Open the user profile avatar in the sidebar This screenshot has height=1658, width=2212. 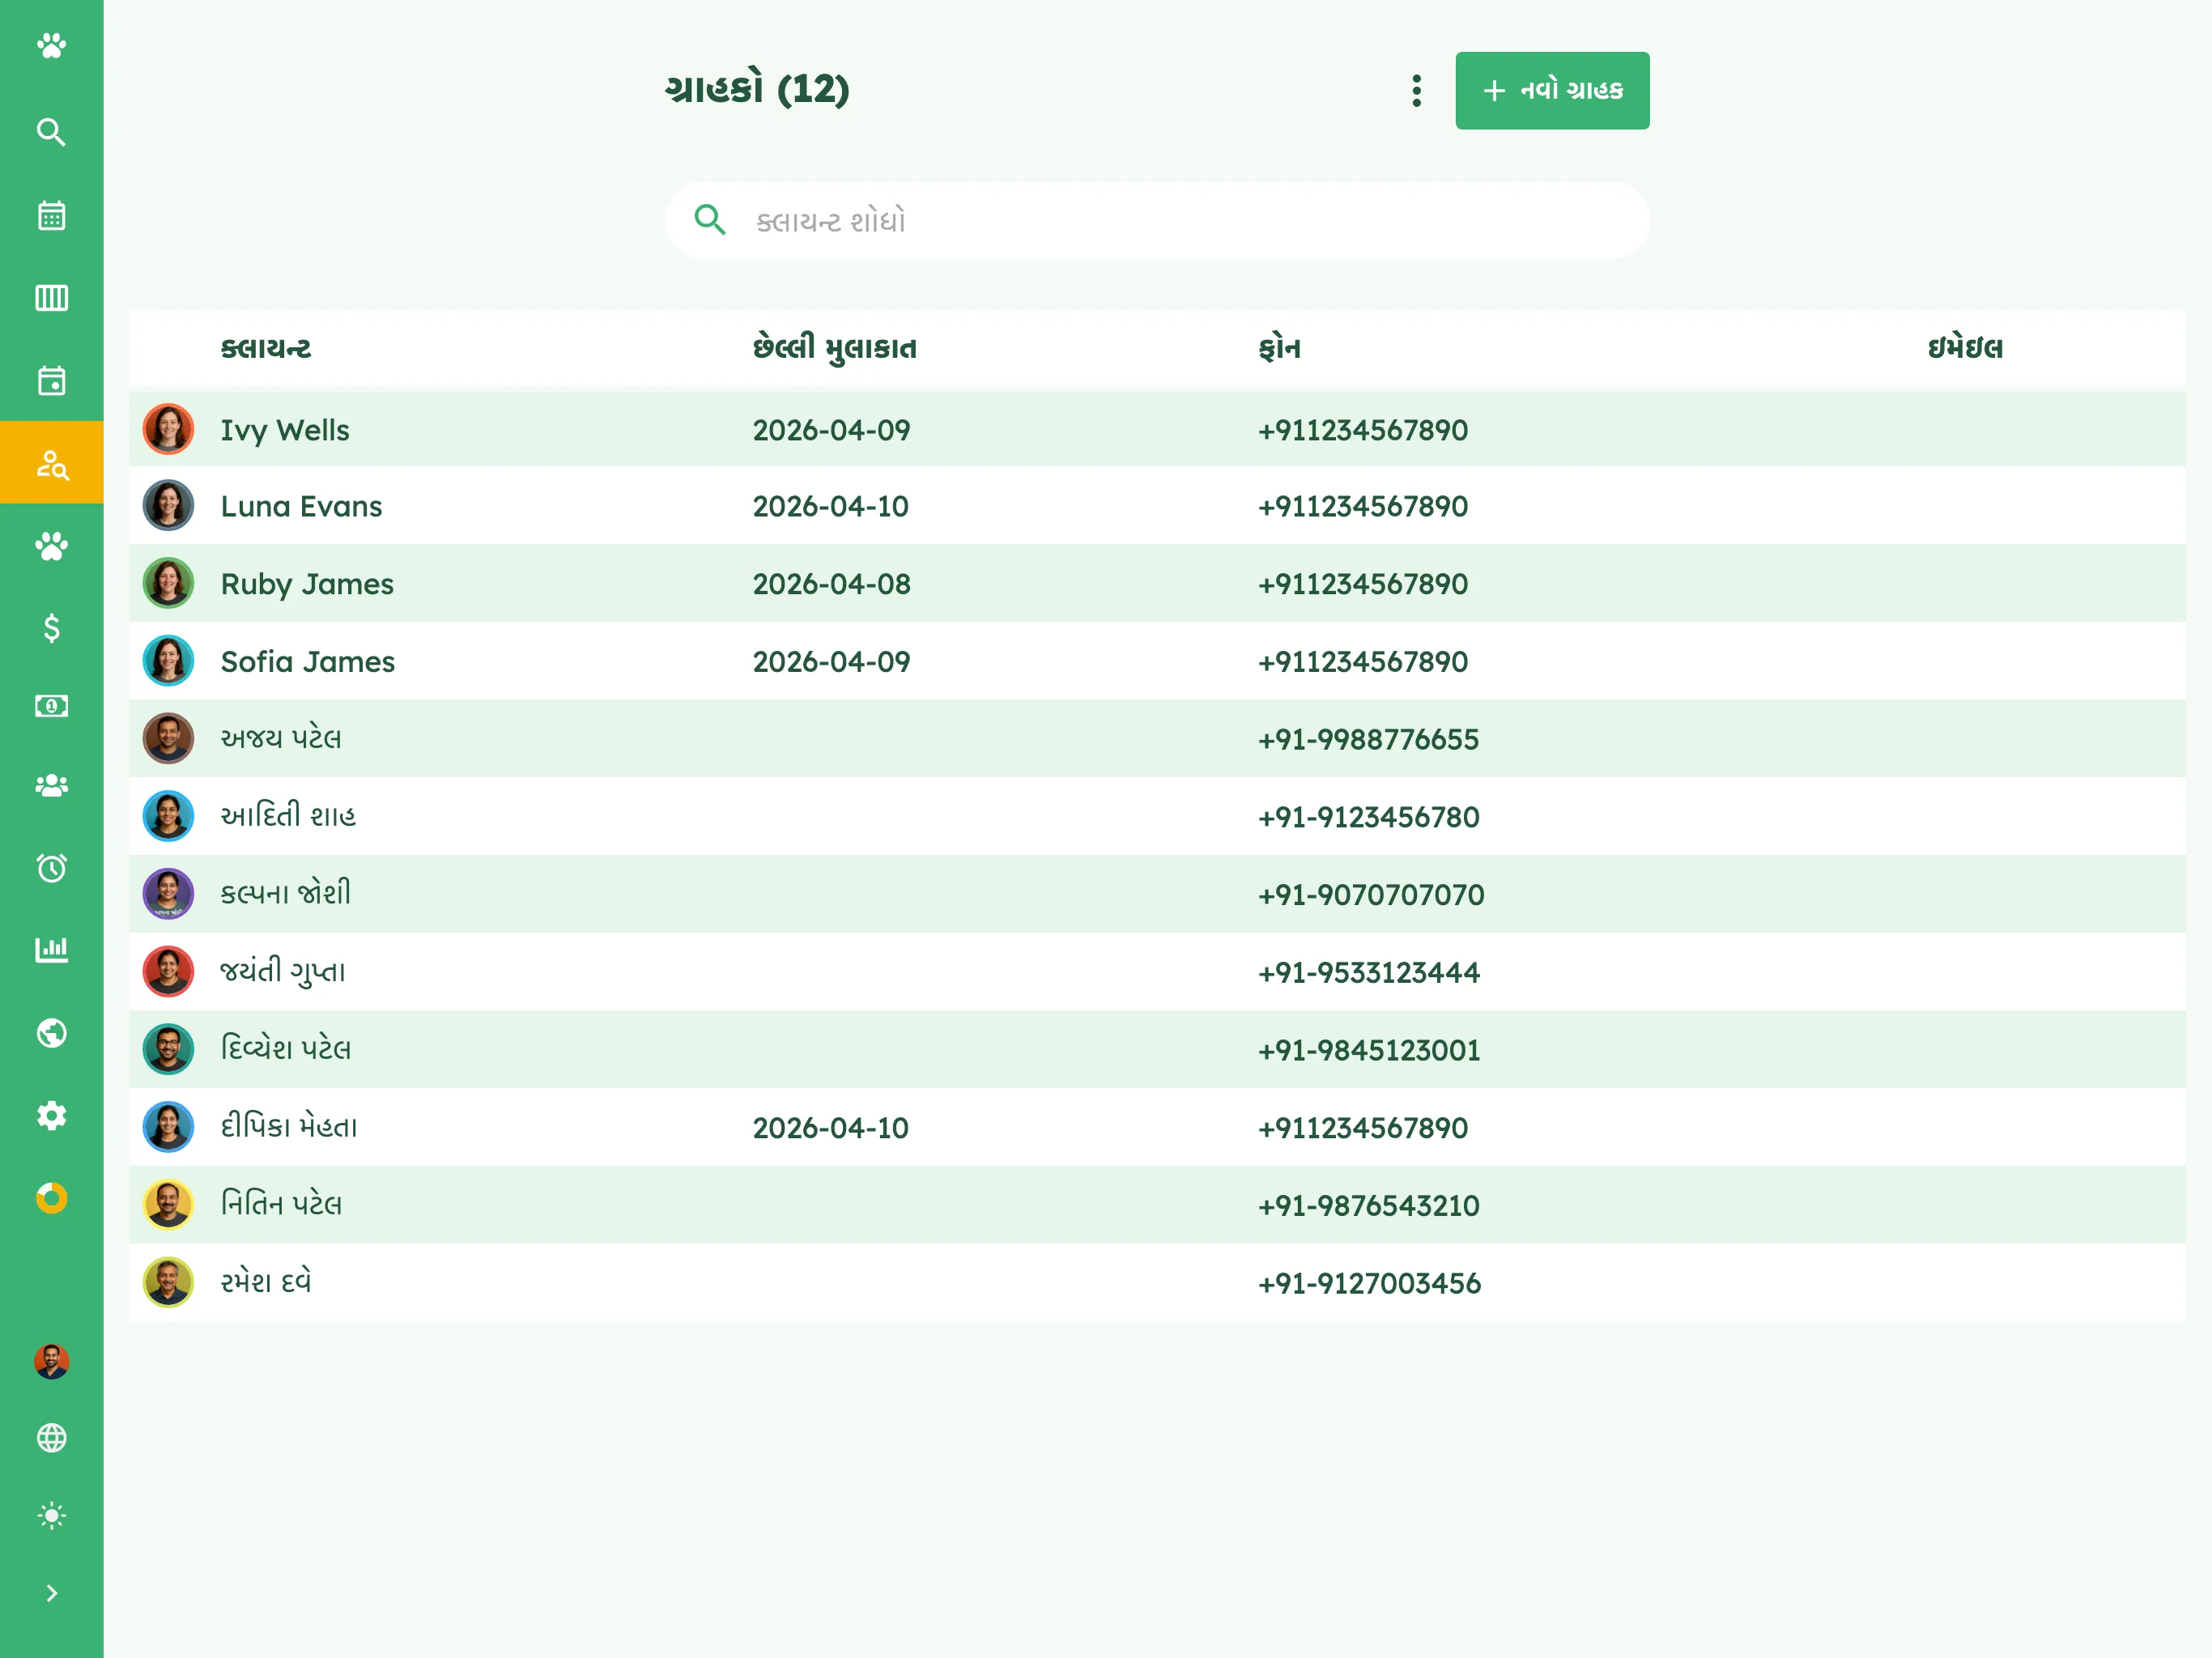click(51, 1361)
